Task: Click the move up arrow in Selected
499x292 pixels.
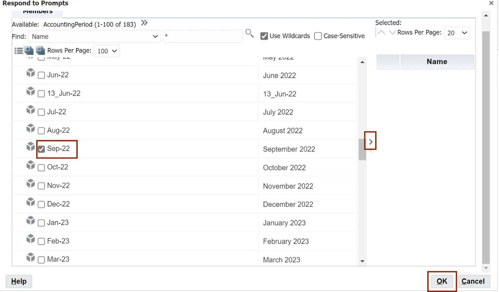Action: [381, 33]
